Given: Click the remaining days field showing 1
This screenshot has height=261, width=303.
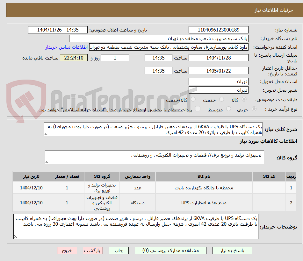Looking at the screenshot, I should click(x=115, y=58).
